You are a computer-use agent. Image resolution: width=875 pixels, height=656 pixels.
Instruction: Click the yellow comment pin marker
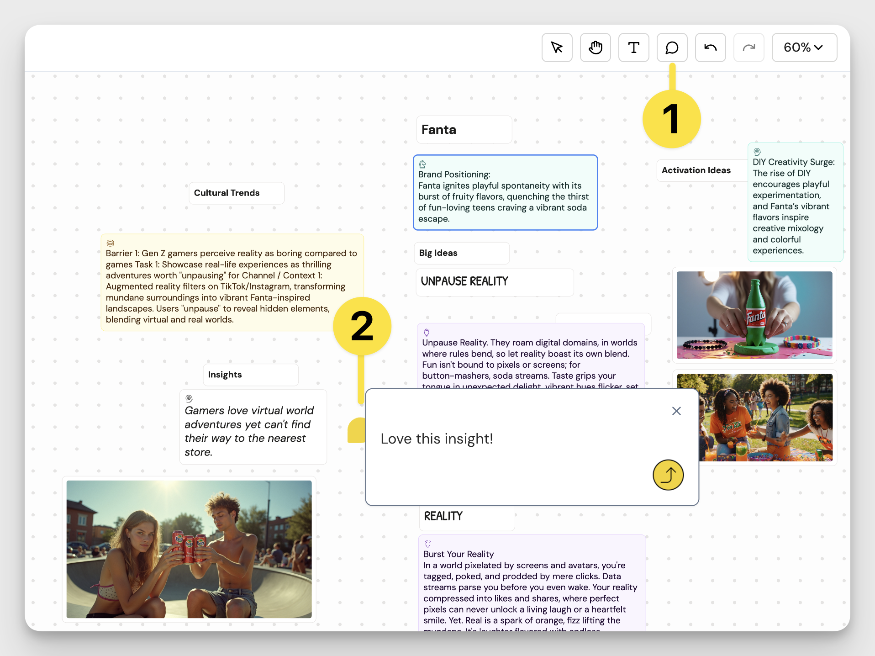pos(357,430)
